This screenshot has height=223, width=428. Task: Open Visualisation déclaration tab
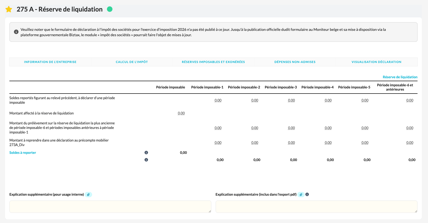point(376,62)
